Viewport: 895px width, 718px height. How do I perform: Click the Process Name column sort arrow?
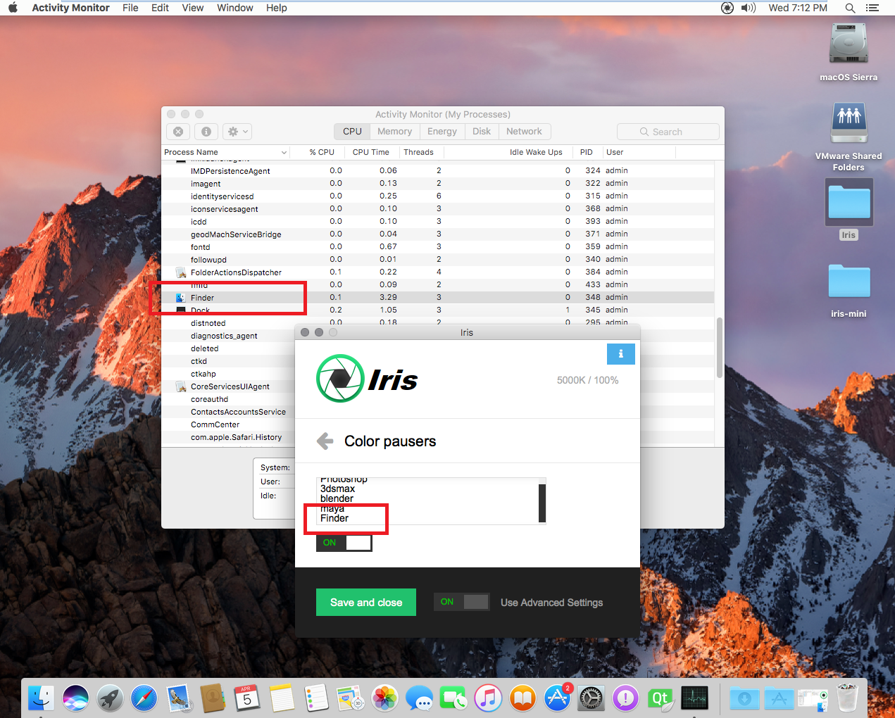point(284,152)
